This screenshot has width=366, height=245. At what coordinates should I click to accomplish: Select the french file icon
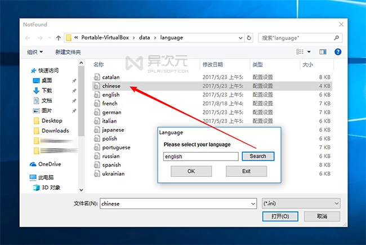(97, 103)
